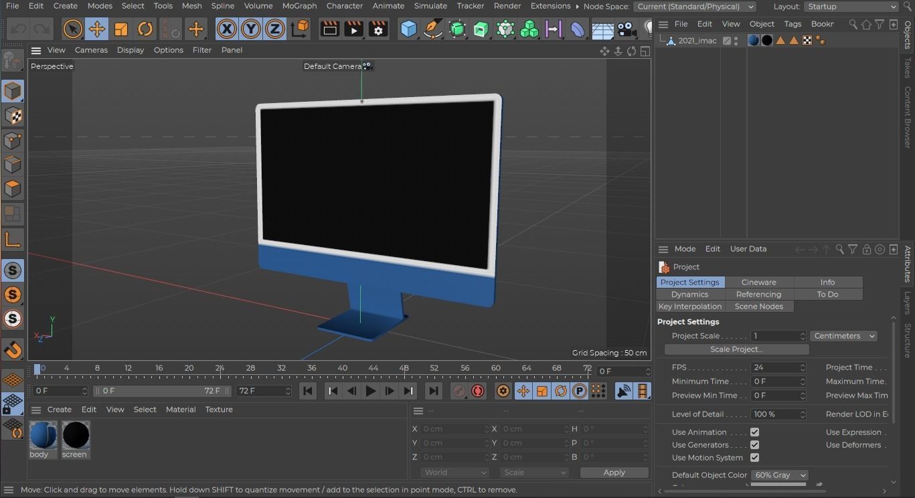Add a Bend deformer

coord(578,29)
